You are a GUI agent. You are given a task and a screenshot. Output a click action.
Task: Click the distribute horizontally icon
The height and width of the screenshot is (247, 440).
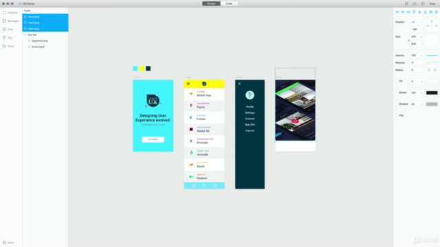(x=431, y=12)
